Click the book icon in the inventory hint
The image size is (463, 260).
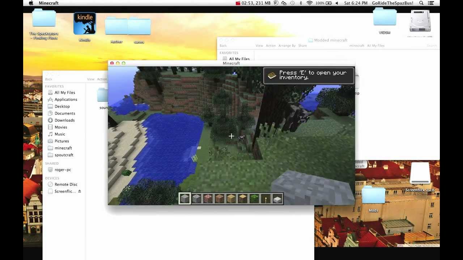pos(272,75)
